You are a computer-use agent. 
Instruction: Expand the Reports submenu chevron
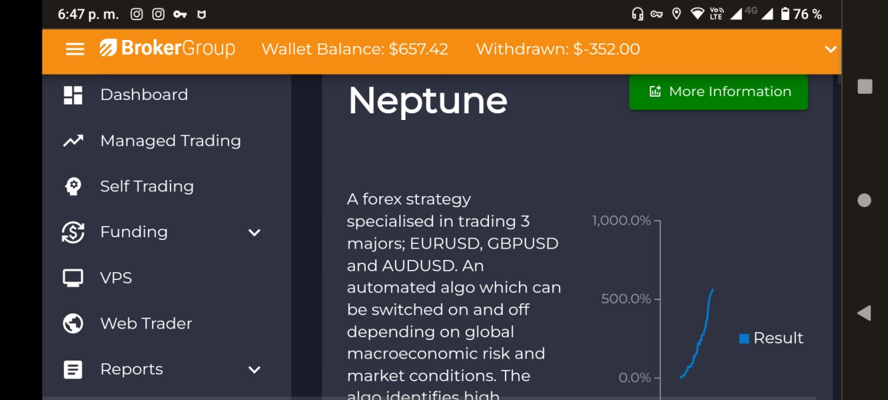(x=254, y=370)
